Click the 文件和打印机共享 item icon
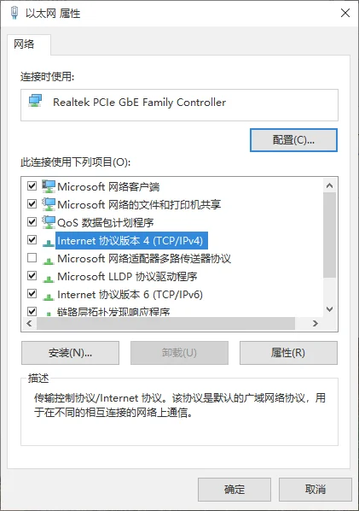The height and width of the screenshot is (511, 359). [49, 204]
